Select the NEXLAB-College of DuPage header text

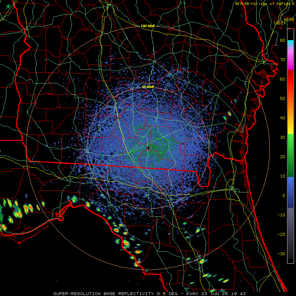point(265,4)
